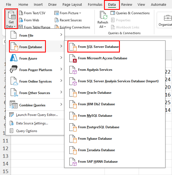
Task: Choose From IBM Db2 Database
Action: (115, 104)
